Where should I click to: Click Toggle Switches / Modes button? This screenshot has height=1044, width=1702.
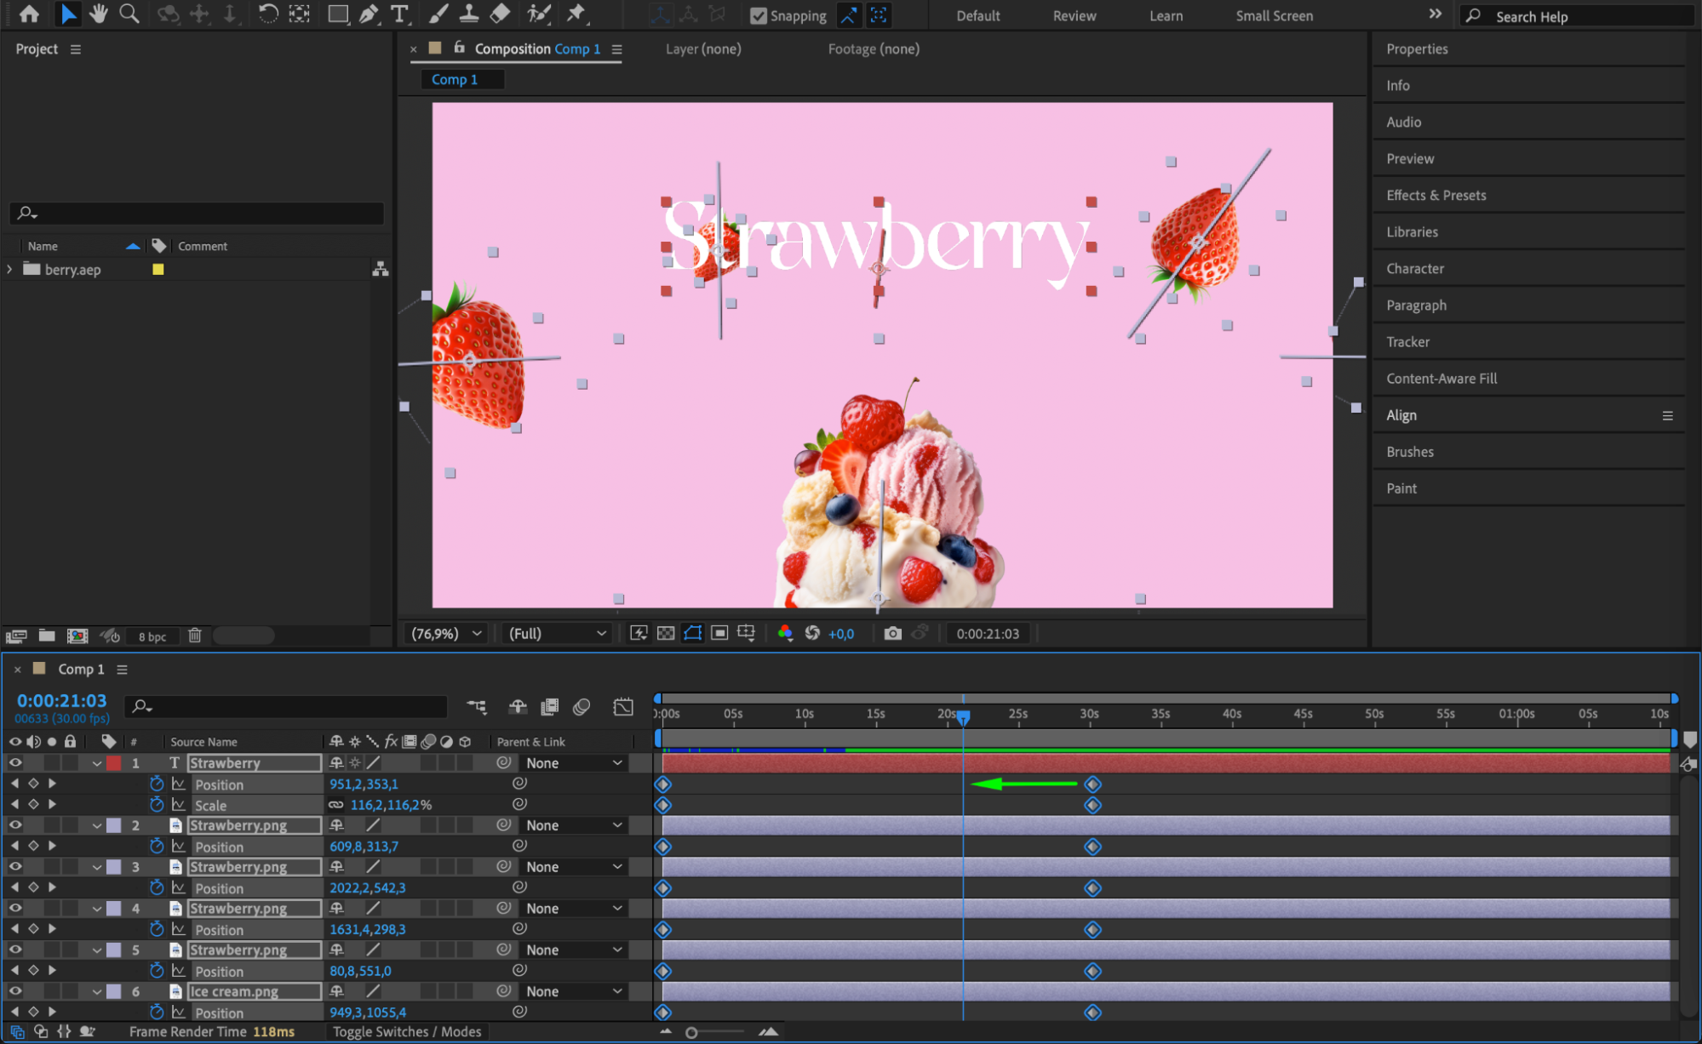[406, 1031]
